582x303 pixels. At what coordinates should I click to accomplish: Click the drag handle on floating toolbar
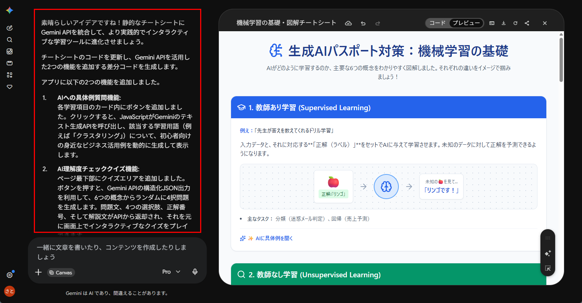548,238
